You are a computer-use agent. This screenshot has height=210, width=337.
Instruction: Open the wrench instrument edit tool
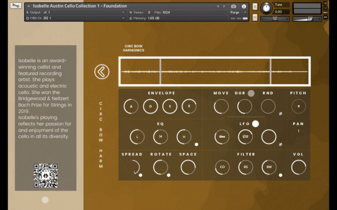[x=16, y=6]
